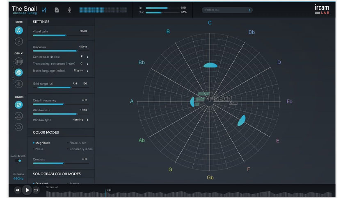Select the music note mode icon
The width and height of the screenshot is (343, 198).
[x=19, y=30]
